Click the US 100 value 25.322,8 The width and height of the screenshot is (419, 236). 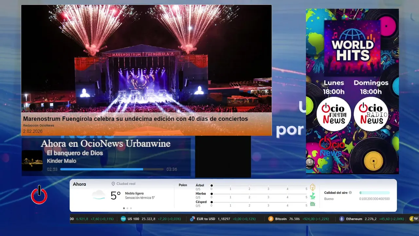[149, 219]
